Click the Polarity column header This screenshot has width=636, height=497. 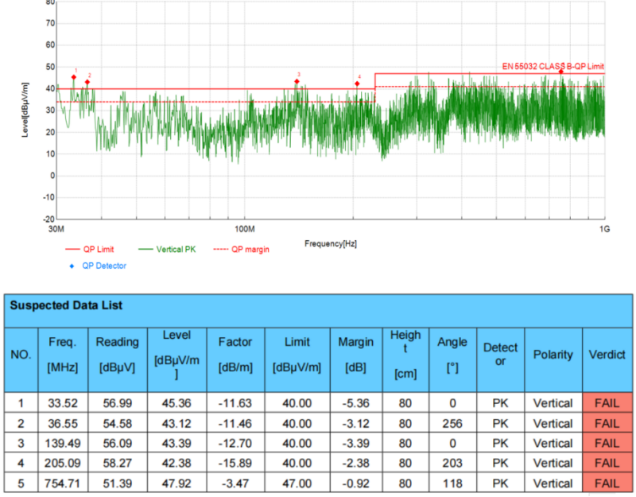tap(553, 355)
